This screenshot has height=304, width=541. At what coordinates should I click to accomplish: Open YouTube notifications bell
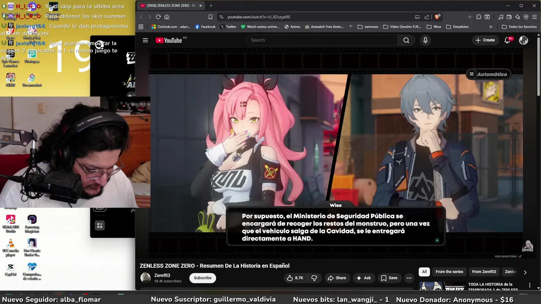pyautogui.click(x=508, y=40)
